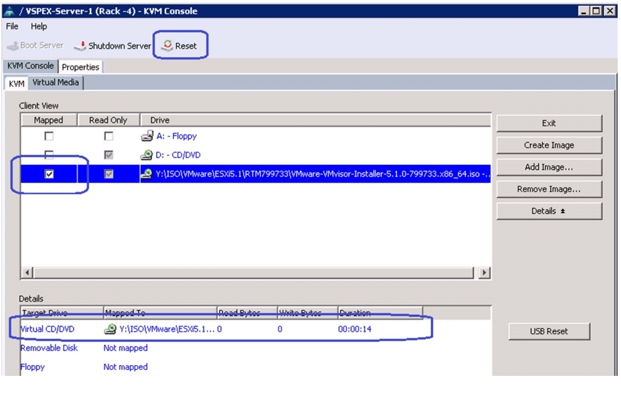Click the Remove Image... button
This screenshot has width=621, height=402.
point(549,190)
